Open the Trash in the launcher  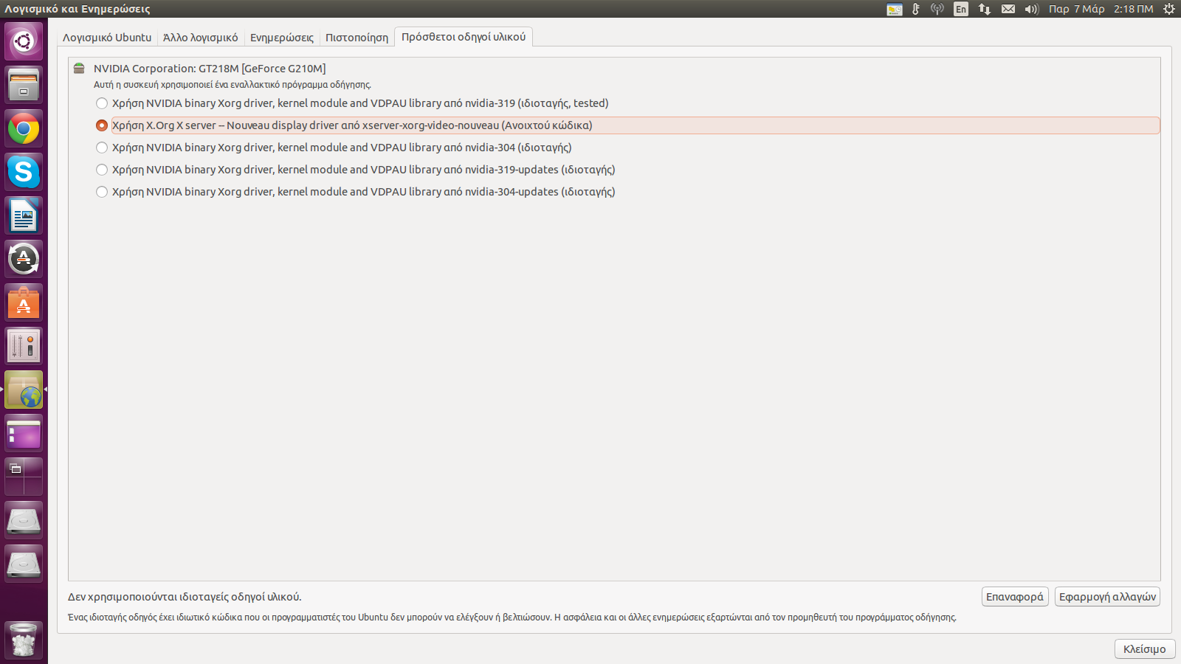click(x=24, y=640)
